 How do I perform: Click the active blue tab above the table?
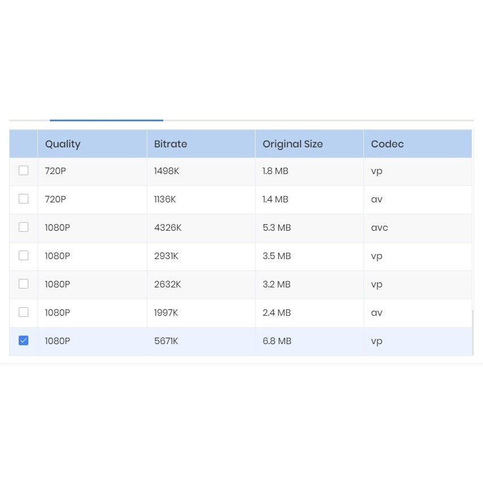(x=106, y=120)
